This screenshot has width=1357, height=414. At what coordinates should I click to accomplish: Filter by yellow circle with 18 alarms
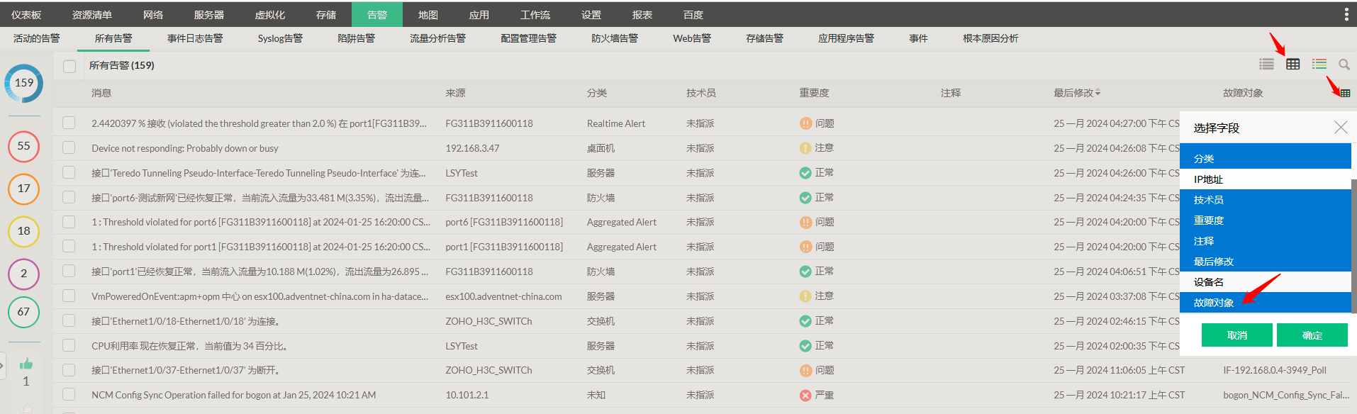(x=24, y=231)
